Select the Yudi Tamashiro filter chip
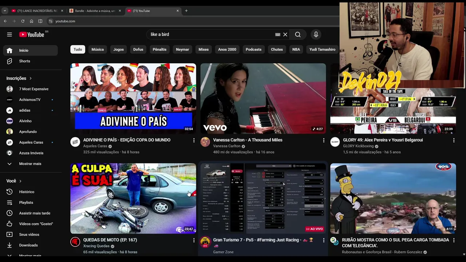Image resolution: width=466 pixels, height=262 pixels. point(322,49)
